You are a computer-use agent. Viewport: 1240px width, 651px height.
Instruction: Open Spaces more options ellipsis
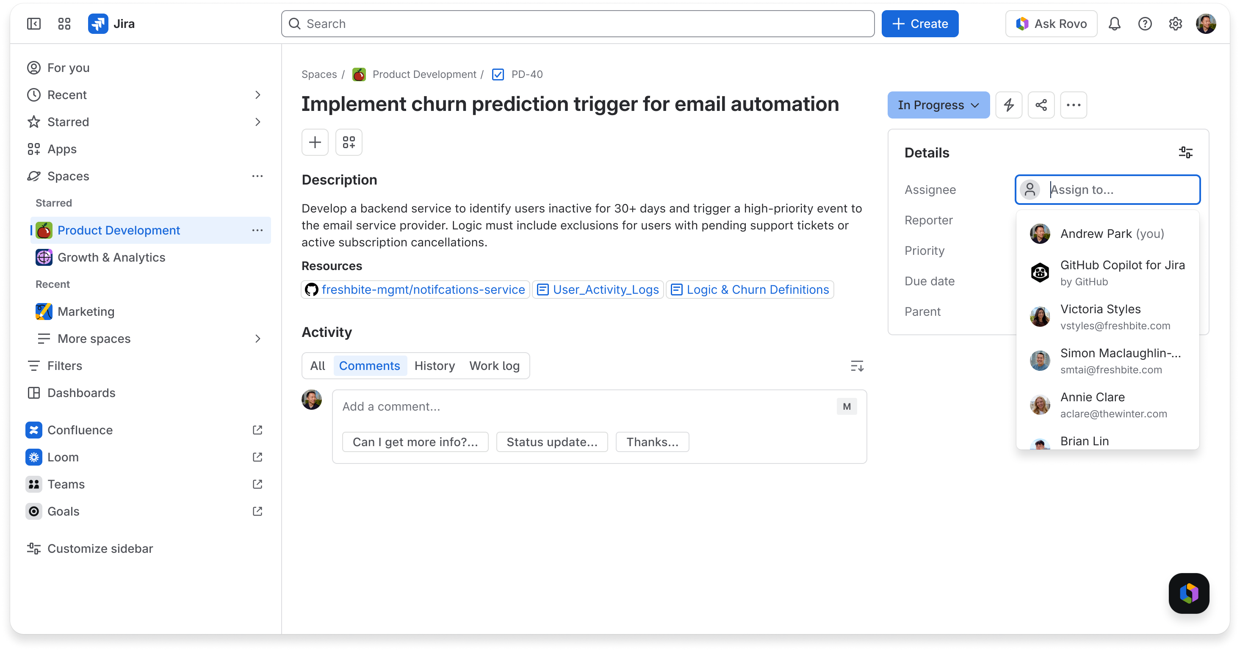point(257,176)
